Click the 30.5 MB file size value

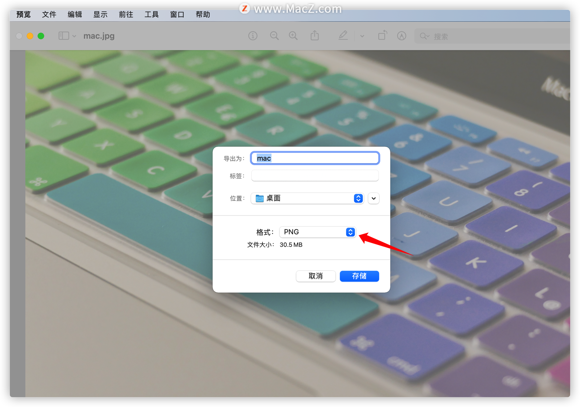291,245
